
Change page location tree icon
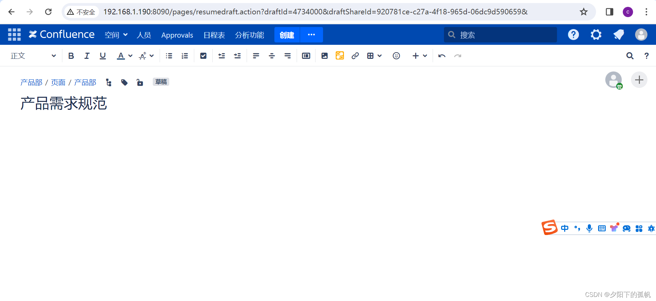pyautogui.click(x=109, y=82)
